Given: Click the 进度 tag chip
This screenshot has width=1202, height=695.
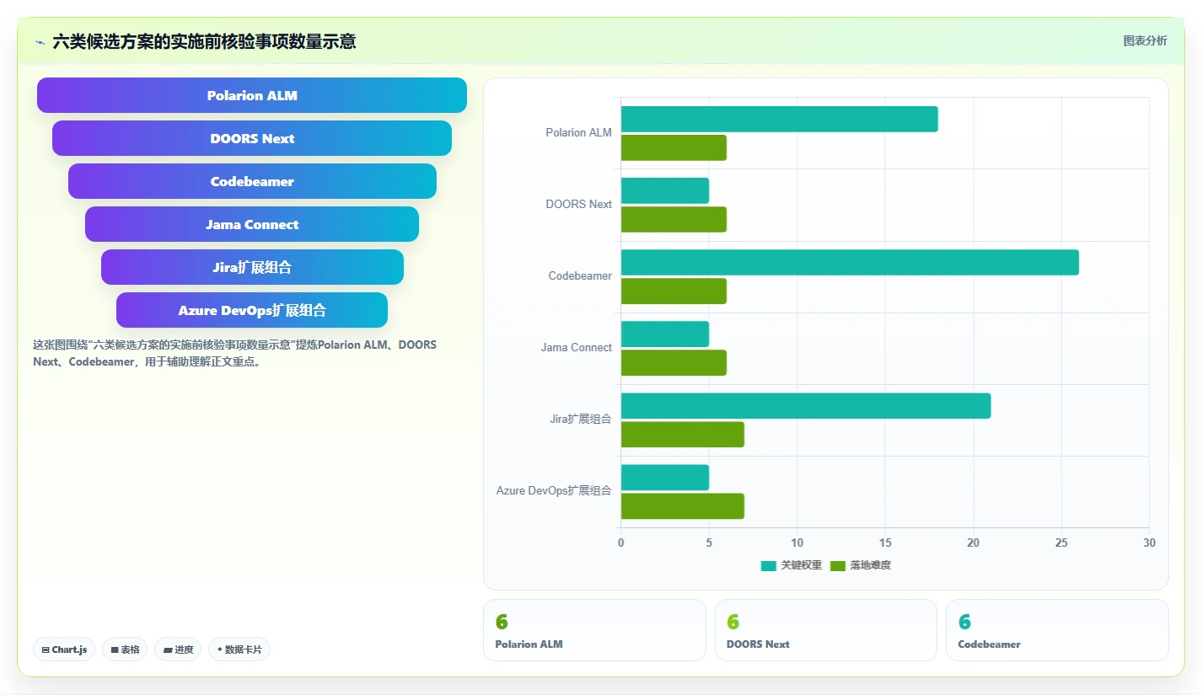Looking at the screenshot, I should (178, 650).
